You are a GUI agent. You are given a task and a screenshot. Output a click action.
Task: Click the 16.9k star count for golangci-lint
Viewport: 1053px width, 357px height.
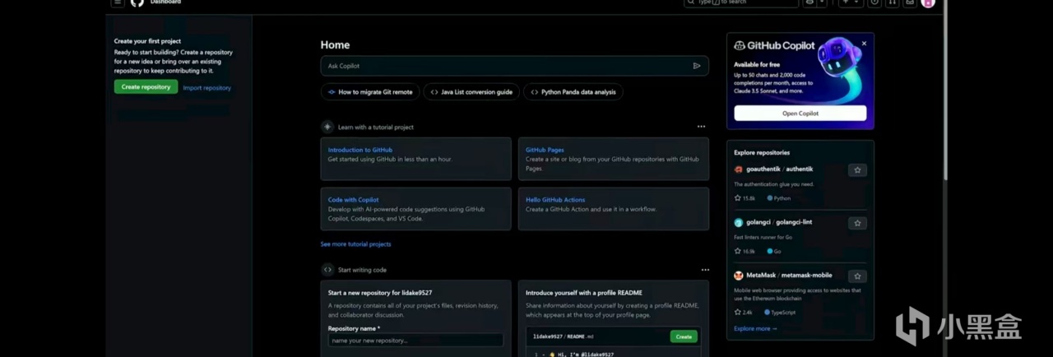745,252
